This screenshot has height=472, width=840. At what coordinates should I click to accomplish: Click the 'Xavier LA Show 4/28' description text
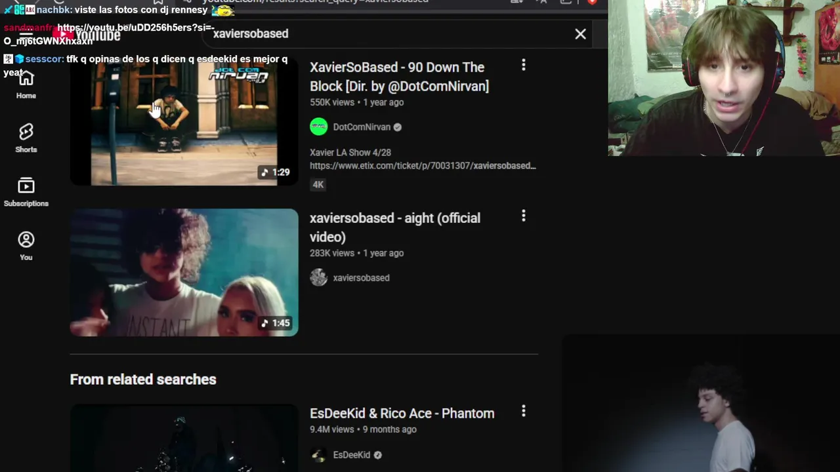pos(350,152)
